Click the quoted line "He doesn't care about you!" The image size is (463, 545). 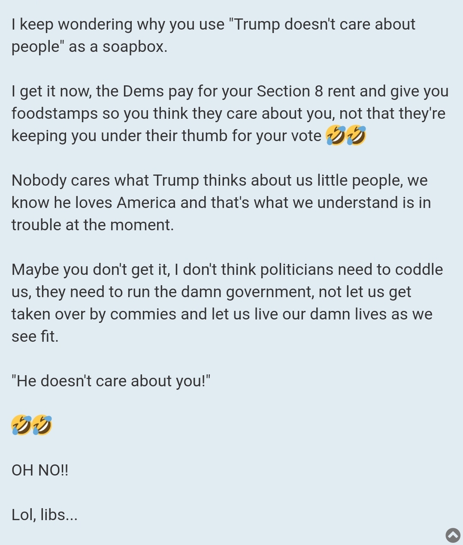111,381
